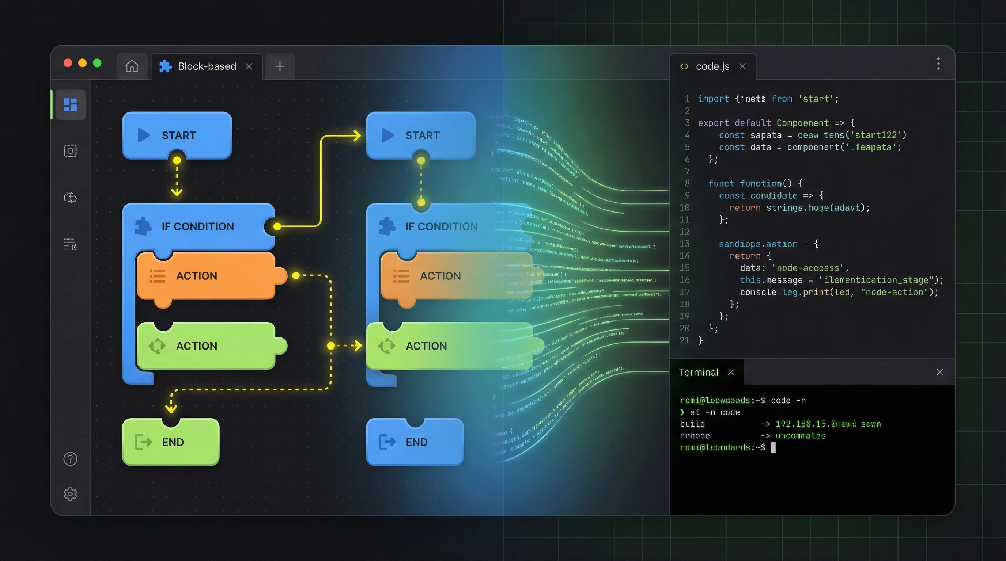Close the Terminal tab with green X
Screen dimensions: 1006x561
(731, 372)
